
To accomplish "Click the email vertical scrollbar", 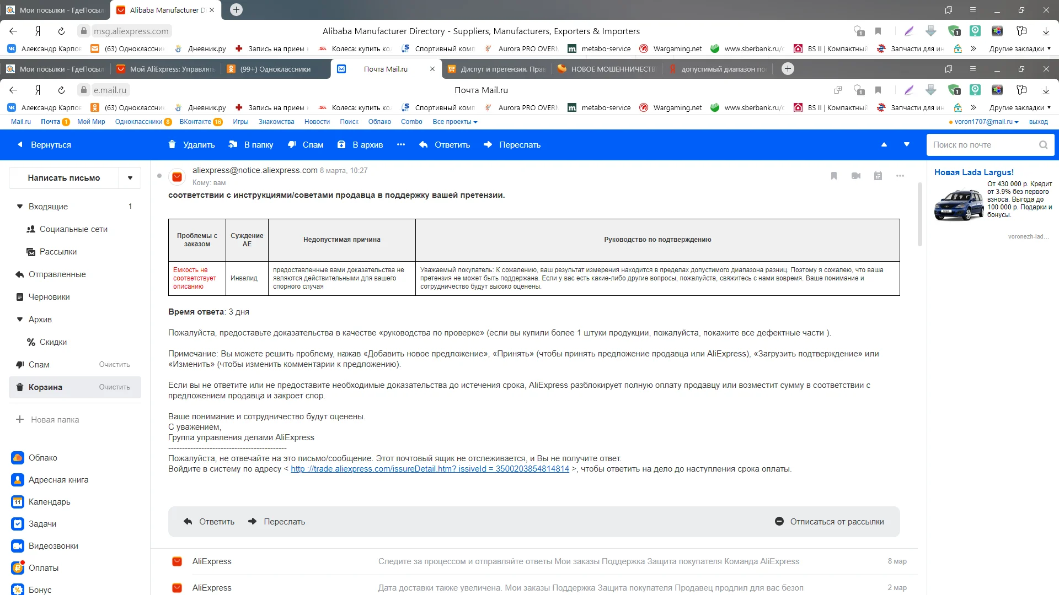I will (920, 215).
